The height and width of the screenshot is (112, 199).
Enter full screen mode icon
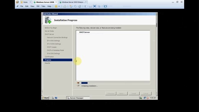coord(95,6)
